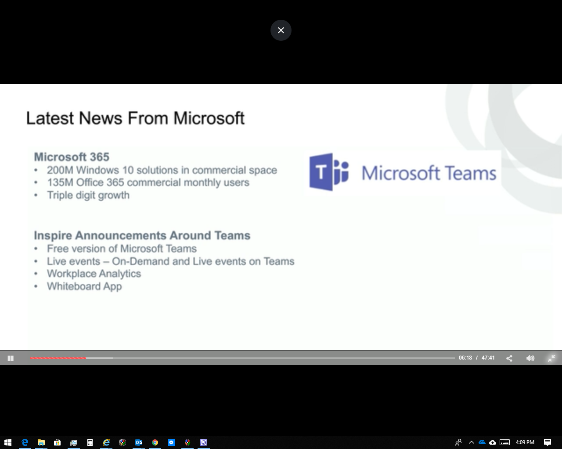
Task: Click the Microsoft Teams logo on slide
Action: point(403,172)
